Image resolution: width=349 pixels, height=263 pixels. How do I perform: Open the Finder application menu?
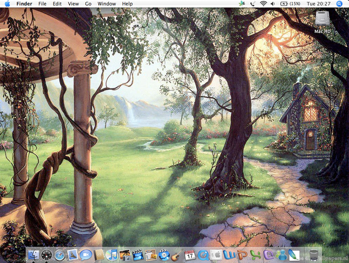24,4
